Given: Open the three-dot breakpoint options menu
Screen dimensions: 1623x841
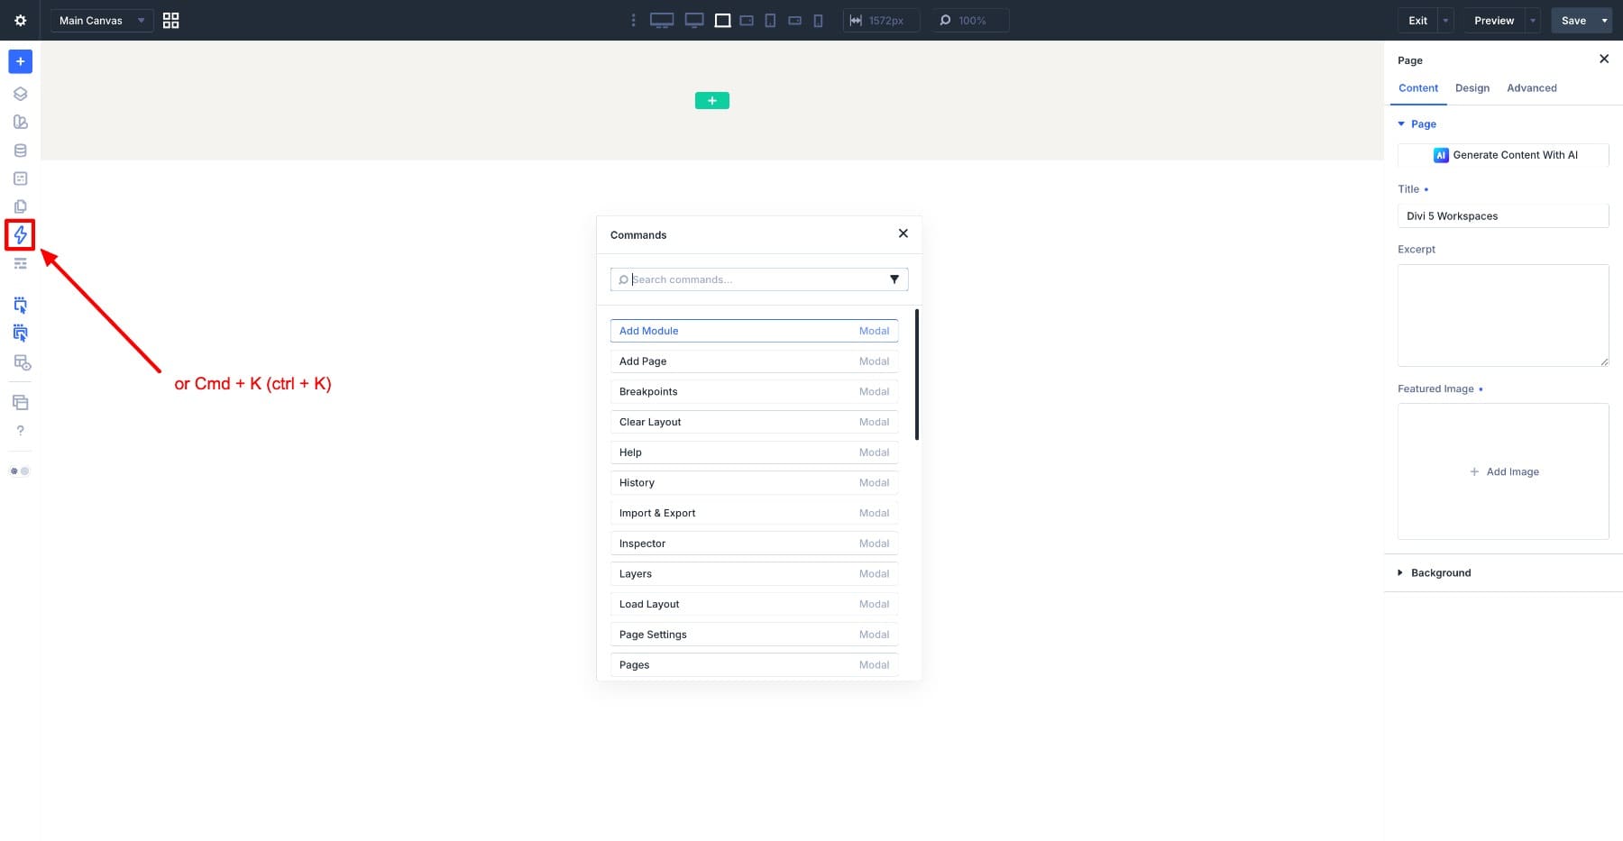Looking at the screenshot, I should tap(633, 20).
